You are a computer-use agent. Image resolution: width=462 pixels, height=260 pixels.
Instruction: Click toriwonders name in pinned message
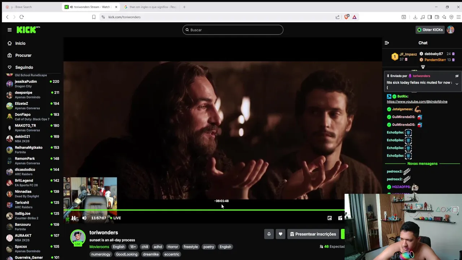[x=421, y=76]
